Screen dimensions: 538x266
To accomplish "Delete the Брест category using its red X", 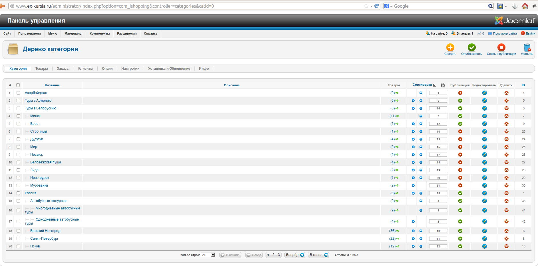I will point(506,124).
